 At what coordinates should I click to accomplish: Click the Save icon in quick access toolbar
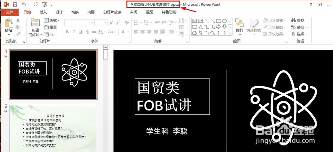point(15,4)
